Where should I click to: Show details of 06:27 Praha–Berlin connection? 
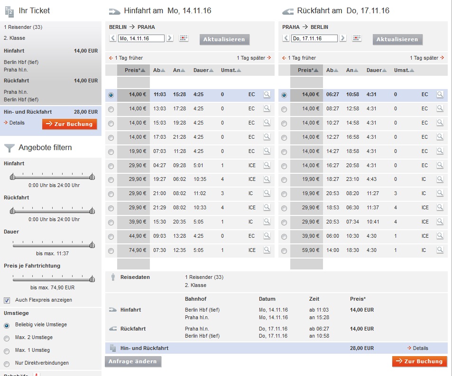point(440,94)
